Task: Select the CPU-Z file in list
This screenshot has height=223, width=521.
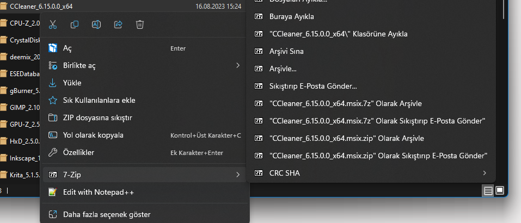Action: coord(21,23)
